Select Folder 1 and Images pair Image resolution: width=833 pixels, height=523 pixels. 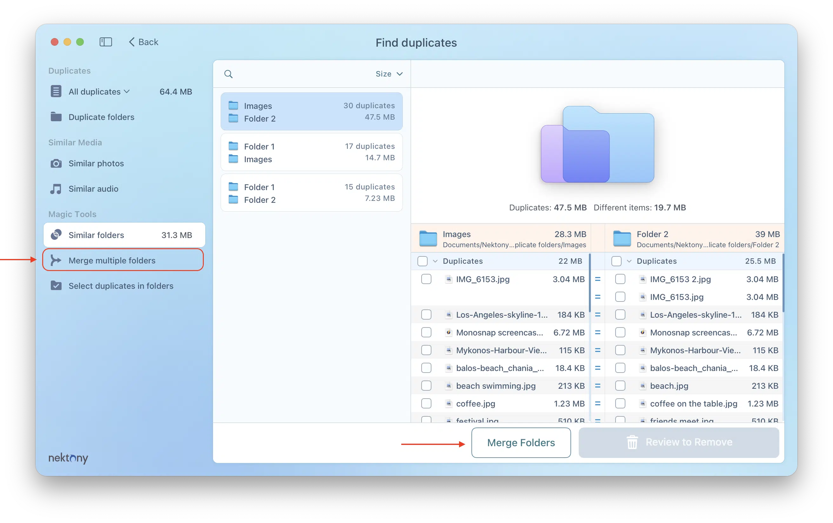point(311,152)
